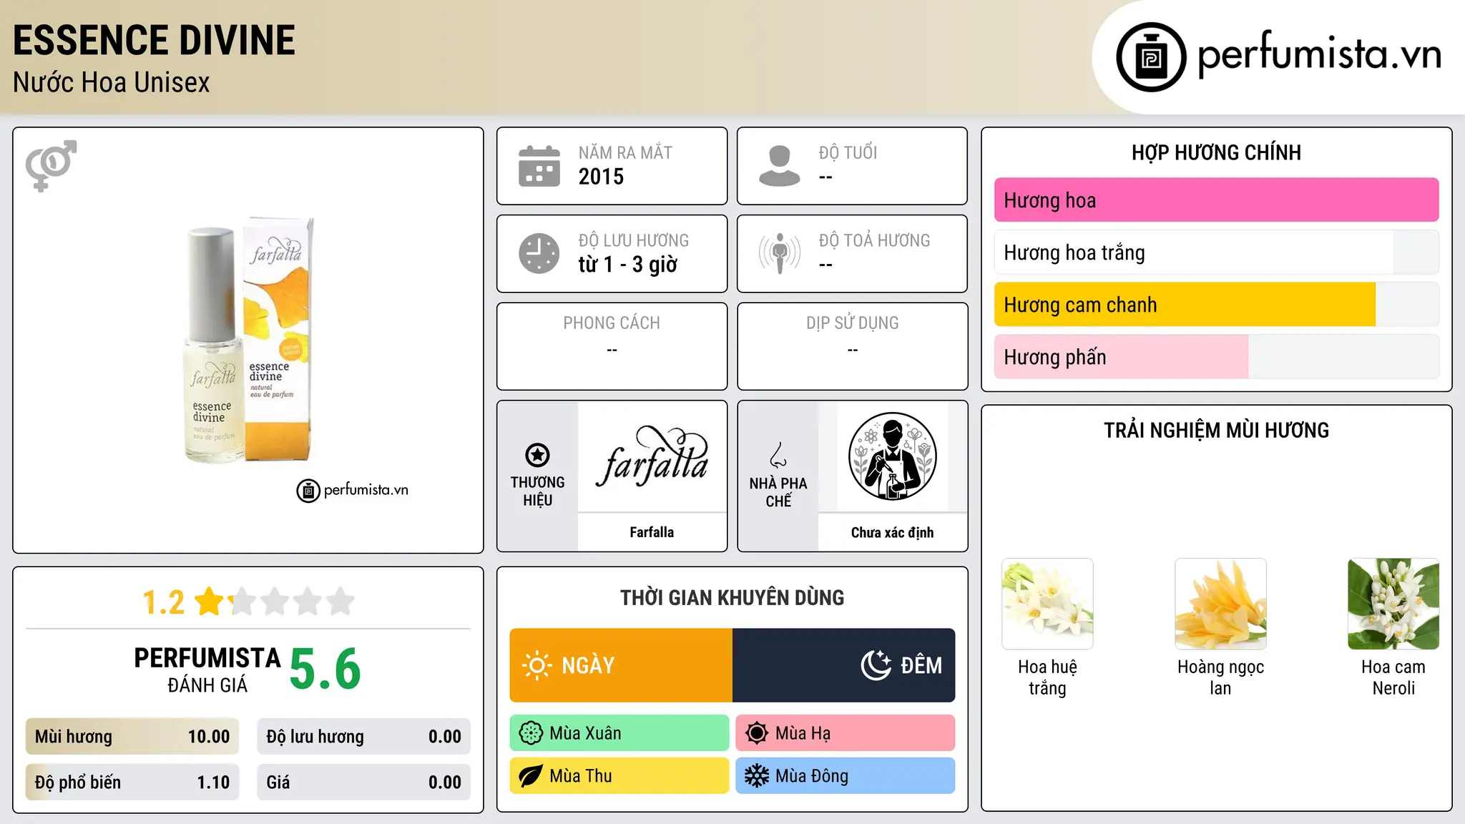
Task: Click the Mùi hương 10.00 score bar
Action: coord(132,737)
